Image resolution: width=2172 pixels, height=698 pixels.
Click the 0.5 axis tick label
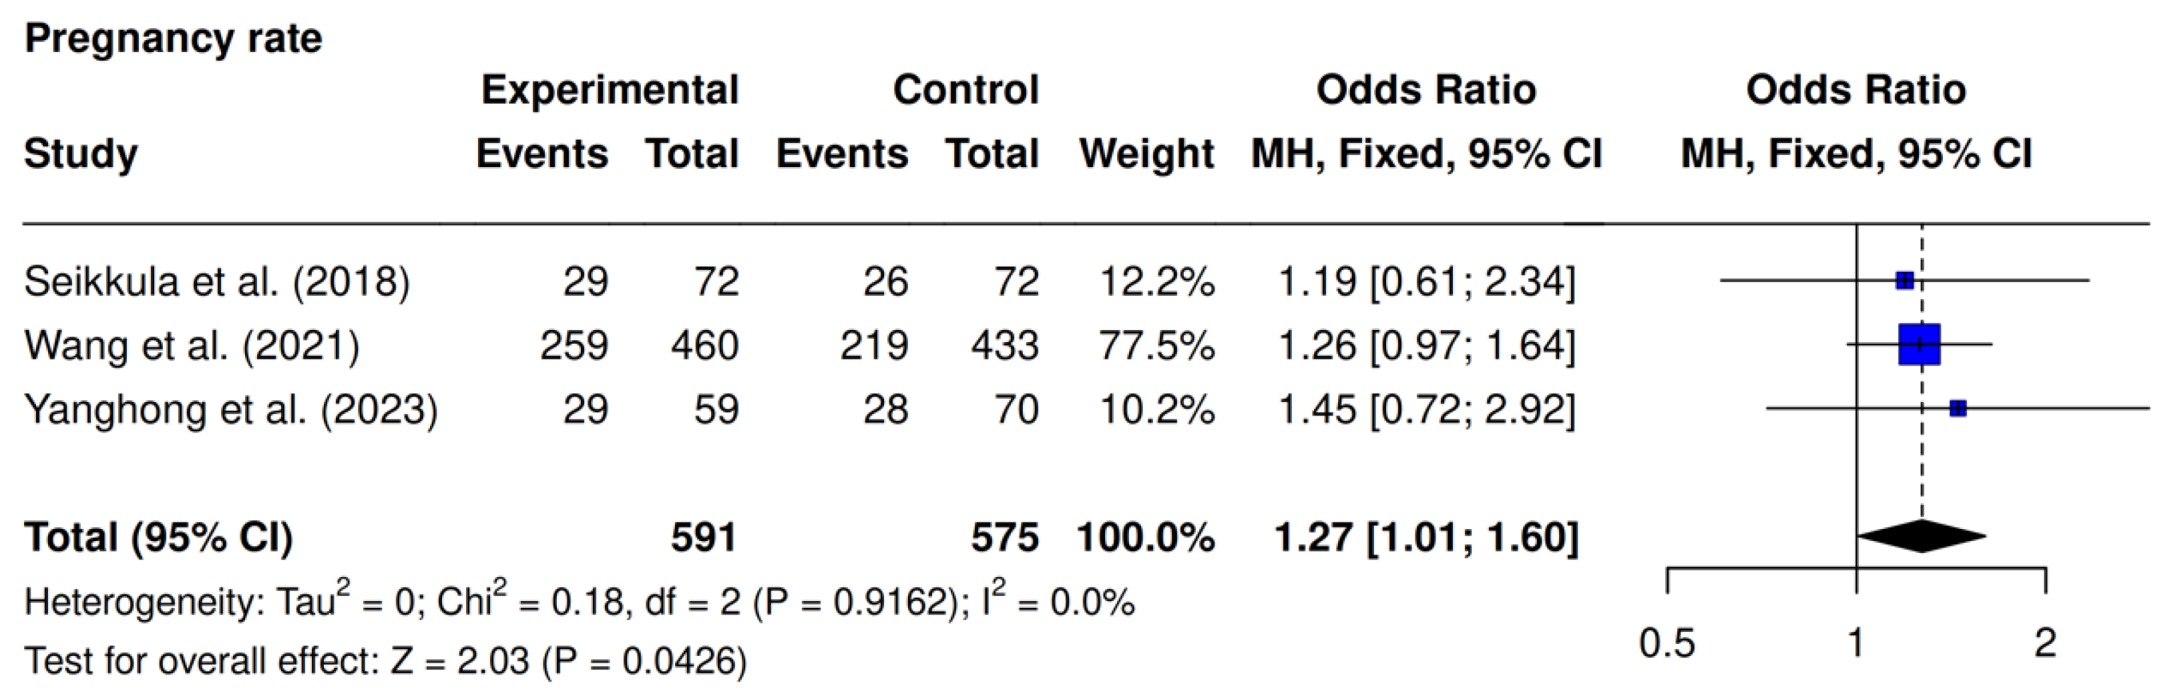click(1666, 644)
